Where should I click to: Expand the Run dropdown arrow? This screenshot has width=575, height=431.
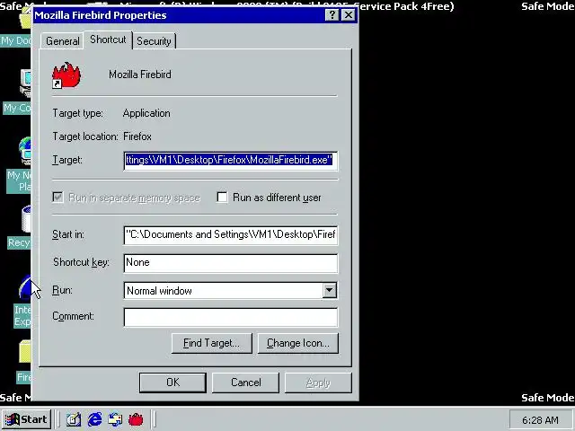coord(330,290)
